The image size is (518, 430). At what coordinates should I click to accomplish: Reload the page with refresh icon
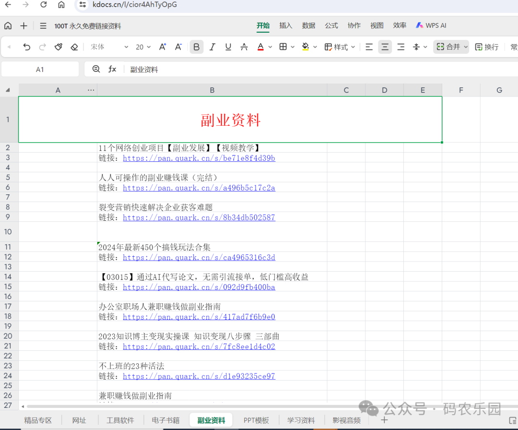click(44, 5)
